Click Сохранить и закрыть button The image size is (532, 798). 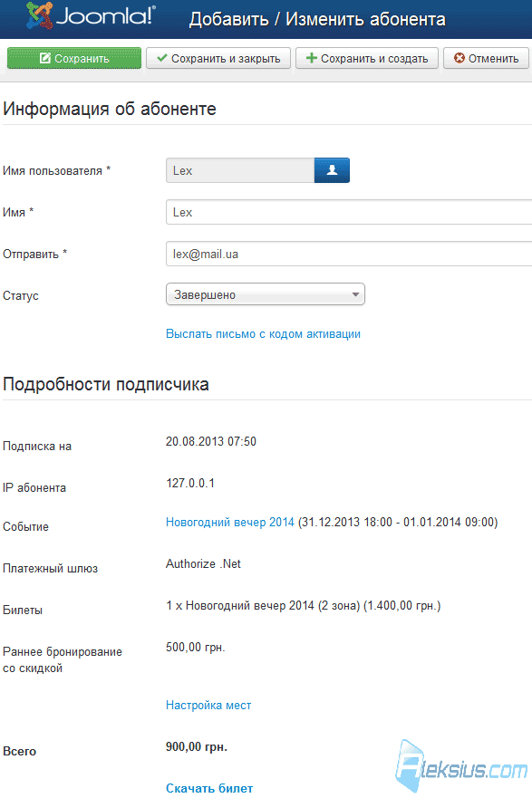[x=218, y=58]
